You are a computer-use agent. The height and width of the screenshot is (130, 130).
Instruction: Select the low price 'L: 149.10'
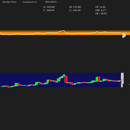(x=75, y=10)
